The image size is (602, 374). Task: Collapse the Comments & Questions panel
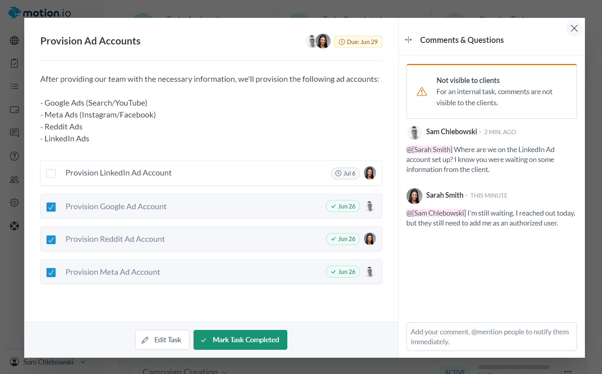[x=408, y=40]
